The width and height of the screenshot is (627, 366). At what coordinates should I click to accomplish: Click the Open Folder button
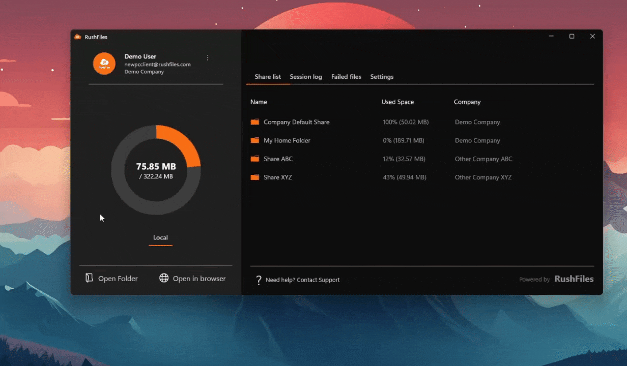pyautogui.click(x=111, y=278)
